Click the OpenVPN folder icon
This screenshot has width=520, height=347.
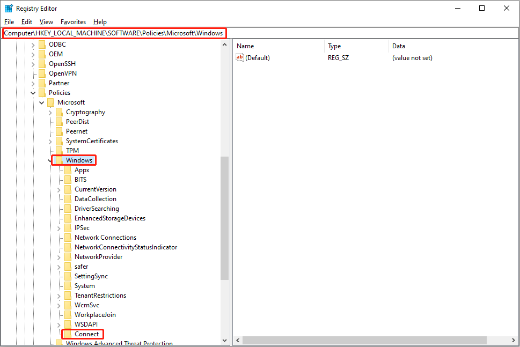(x=42, y=73)
